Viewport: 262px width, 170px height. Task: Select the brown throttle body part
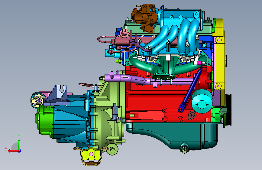tap(144, 18)
